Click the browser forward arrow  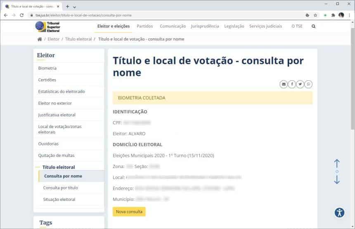(14, 15)
